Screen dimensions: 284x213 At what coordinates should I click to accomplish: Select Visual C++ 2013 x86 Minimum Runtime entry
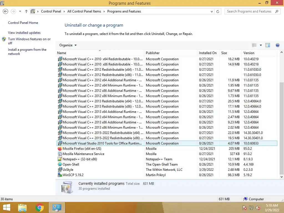[x=167, y=128]
